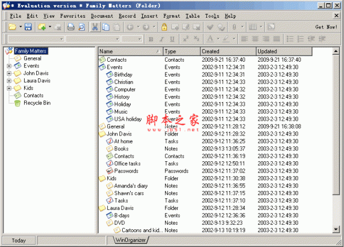Click the Delete document toolbar icon
344x247 pixels.
point(58,27)
